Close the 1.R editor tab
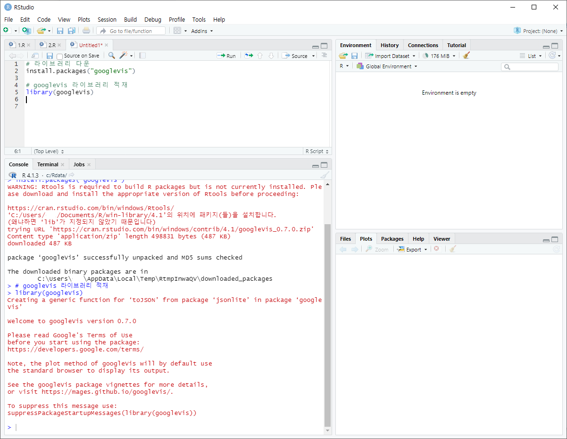The height and width of the screenshot is (439, 567). pyautogui.click(x=28, y=45)
